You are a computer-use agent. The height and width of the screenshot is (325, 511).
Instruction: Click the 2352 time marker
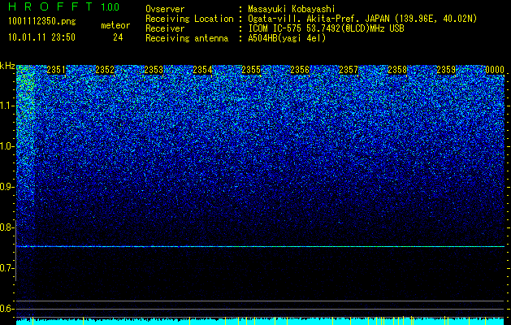tap(105, 70)
